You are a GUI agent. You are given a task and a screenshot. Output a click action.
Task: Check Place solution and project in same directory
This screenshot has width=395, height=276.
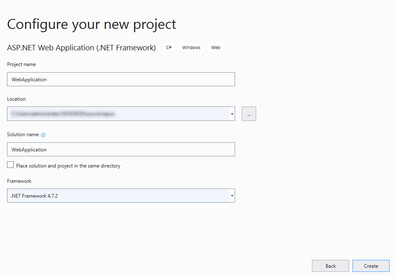tap(10, 165)
